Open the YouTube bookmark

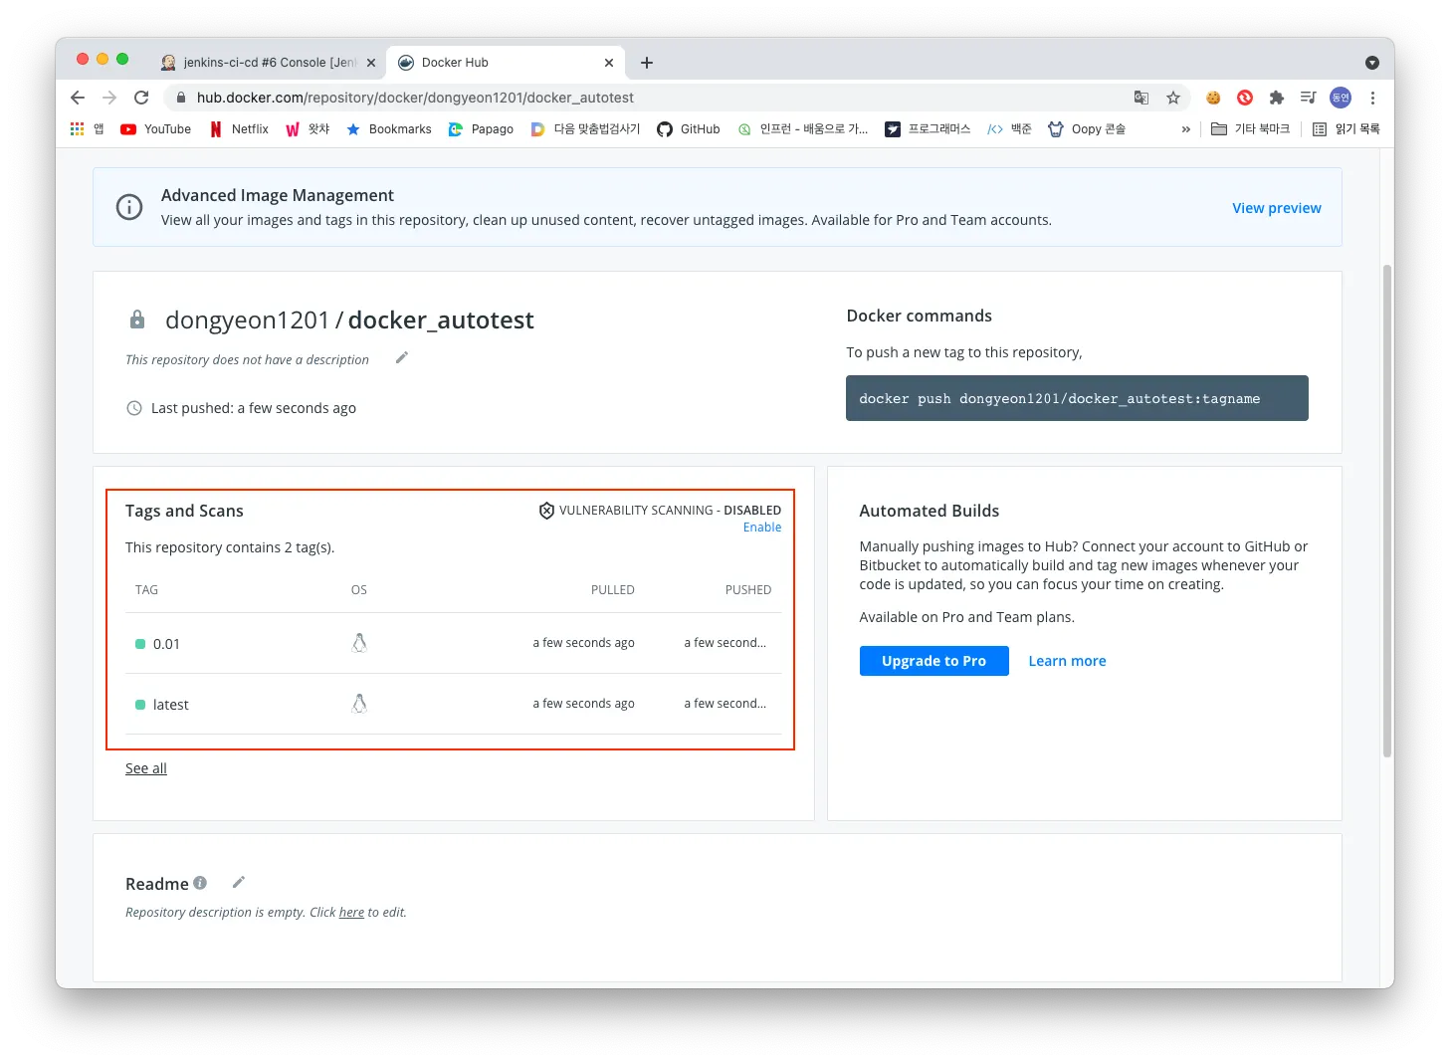(155, 129)
